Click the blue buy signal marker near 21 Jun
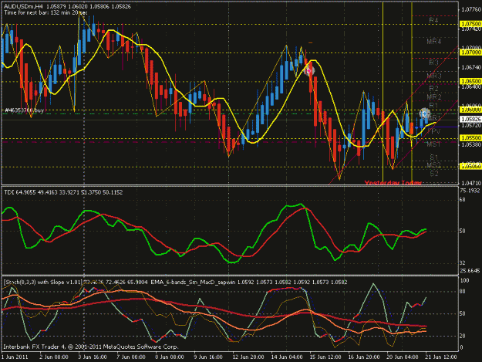Image resolution: width=482 pixels, height=362 pixels. (424, 113)
